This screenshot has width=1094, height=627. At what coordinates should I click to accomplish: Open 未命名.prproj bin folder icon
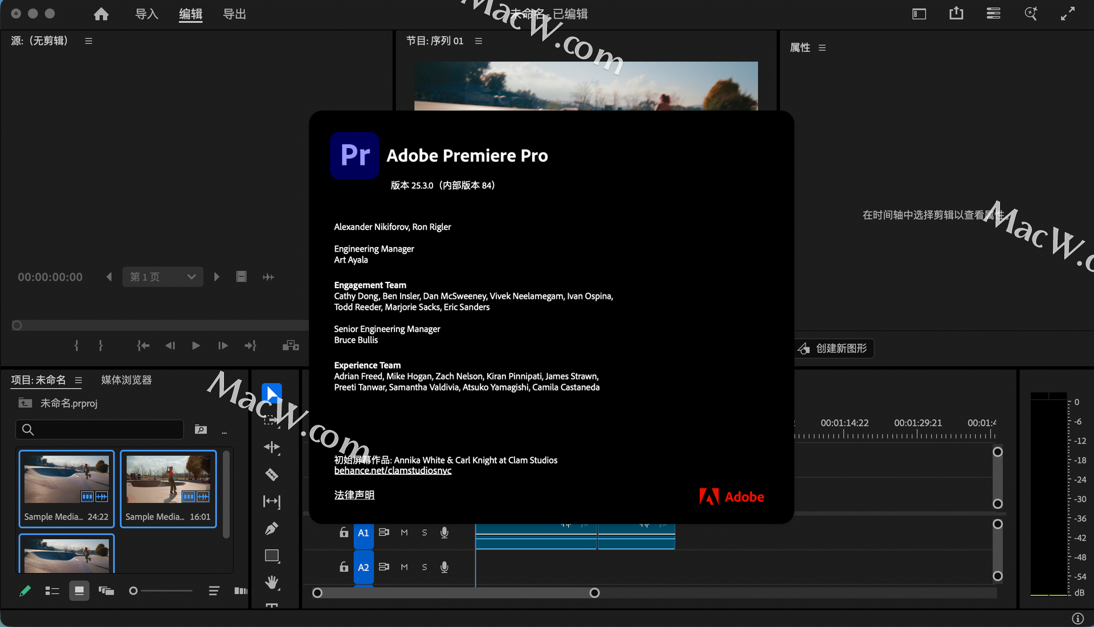pyautogui.click(x=25, y=403)
